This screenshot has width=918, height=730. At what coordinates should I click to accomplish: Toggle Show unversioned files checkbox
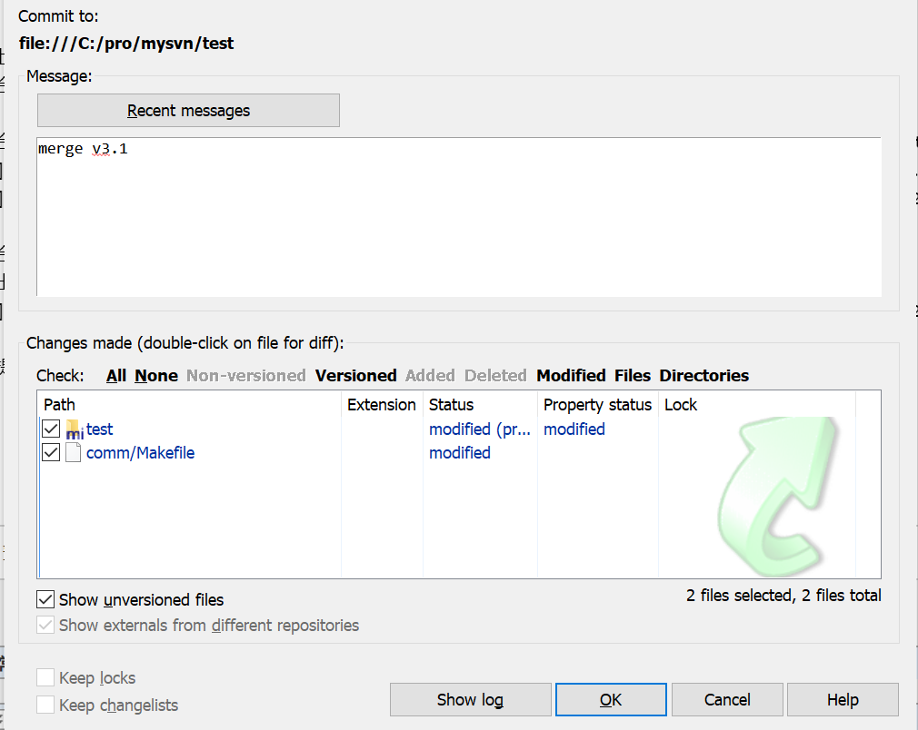(x=45, y=599)
